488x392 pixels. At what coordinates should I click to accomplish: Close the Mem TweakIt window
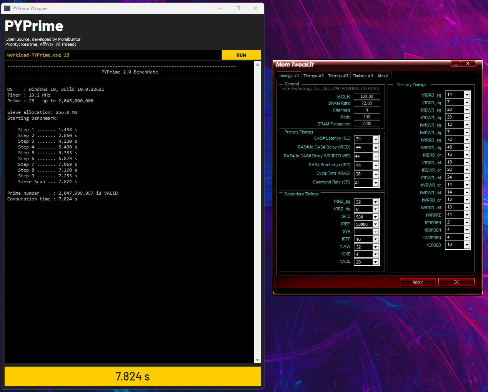pos(468,63)
